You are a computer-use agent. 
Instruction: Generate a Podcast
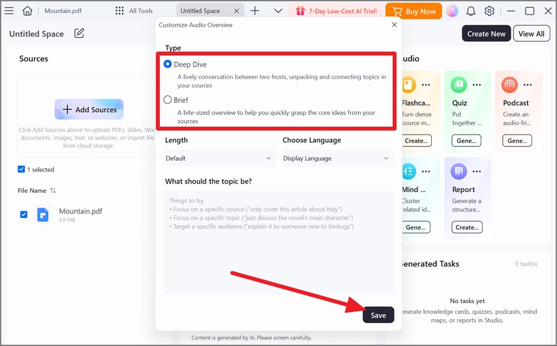point(517,140)
